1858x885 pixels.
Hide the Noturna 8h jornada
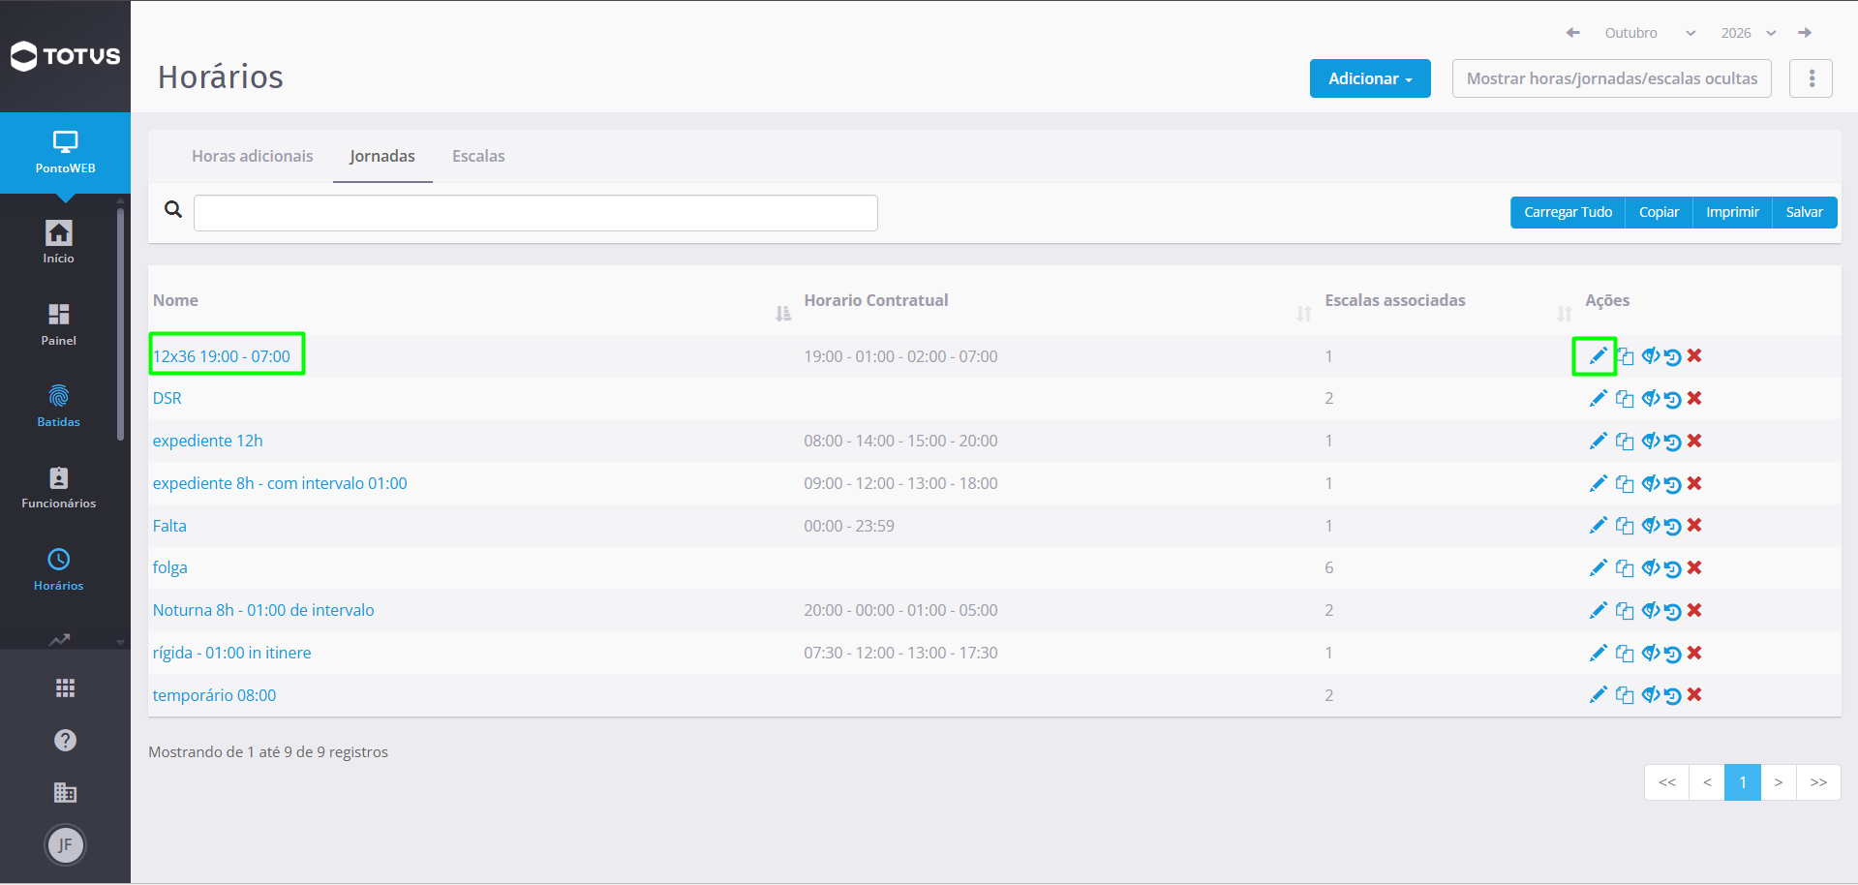1650,610
